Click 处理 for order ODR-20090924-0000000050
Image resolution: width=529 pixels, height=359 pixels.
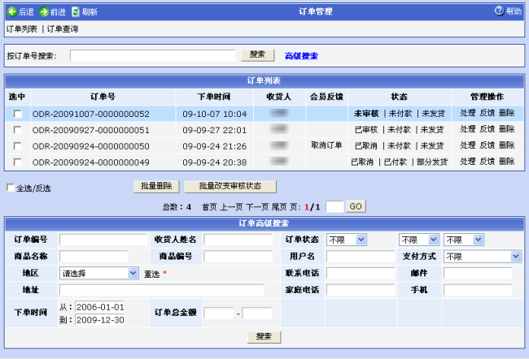pyautogui.click(x=467, y=145)
